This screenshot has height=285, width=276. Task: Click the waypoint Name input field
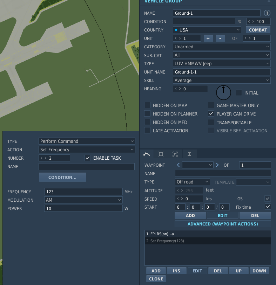223,173
